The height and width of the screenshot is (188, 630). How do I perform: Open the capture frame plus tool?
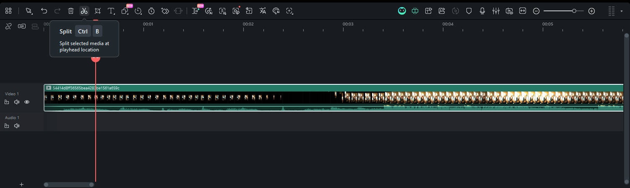tap(289, 11)
